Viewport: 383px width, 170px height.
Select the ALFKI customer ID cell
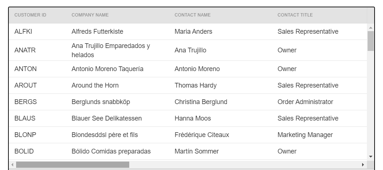tap(23, 32)
